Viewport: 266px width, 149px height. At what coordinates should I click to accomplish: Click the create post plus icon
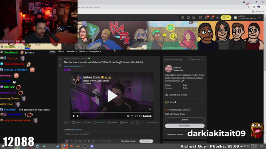coord(217,17)
